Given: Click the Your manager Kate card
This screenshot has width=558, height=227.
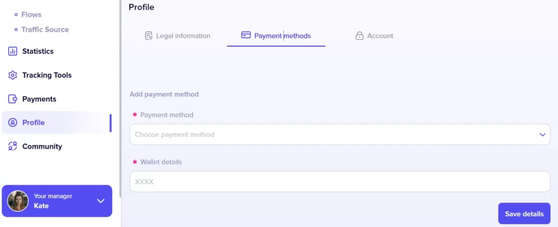Looking at the screenshot, I should pyautogui.click(x=57, y=201).
